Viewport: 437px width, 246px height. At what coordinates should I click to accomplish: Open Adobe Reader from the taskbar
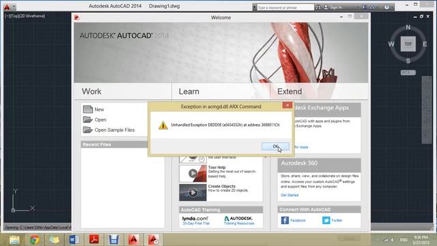coord(94,240)
